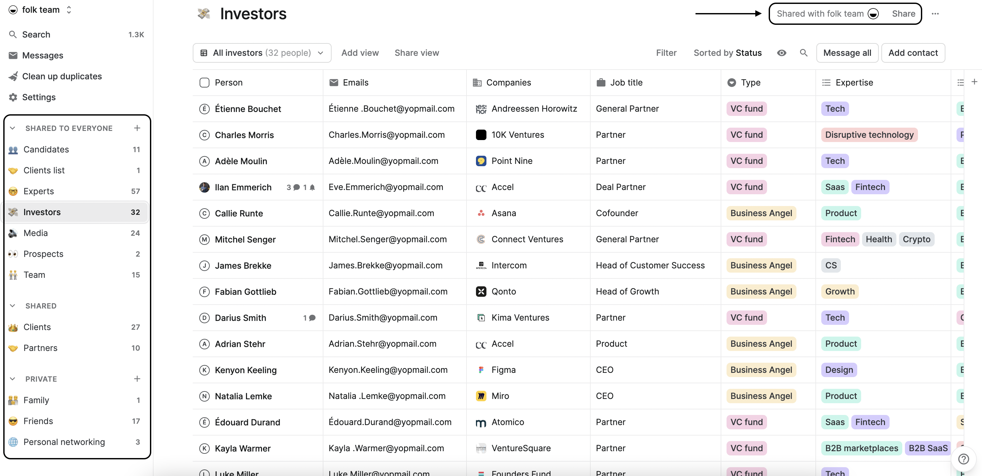The width and height of the screenshot is (982, 476).
Task: Select Adèle Moulin row avatar checkbox
Action: (204, 161)
